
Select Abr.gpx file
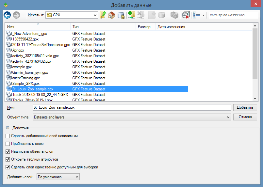[18, 50]
